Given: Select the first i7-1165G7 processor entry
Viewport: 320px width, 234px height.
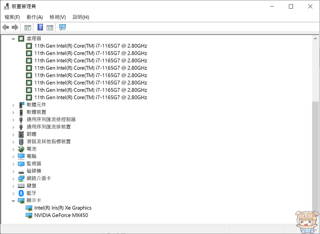Looking at the screenshot, I should click(x=91, y=46).
